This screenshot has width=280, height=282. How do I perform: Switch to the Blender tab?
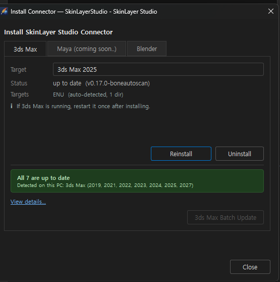tap(147, 49)
